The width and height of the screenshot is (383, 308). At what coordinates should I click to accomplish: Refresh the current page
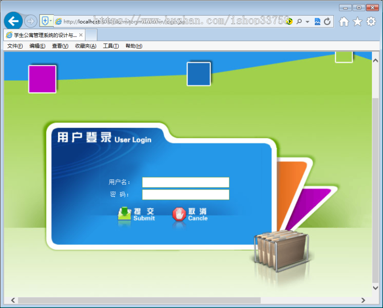point(327,21)
